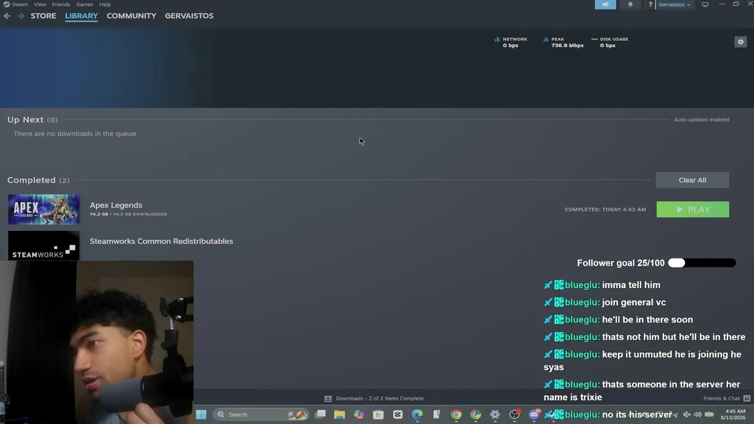754x424 pixels.
Task: Click the Auto-updates enabled label
Action: tap(702, 120)
